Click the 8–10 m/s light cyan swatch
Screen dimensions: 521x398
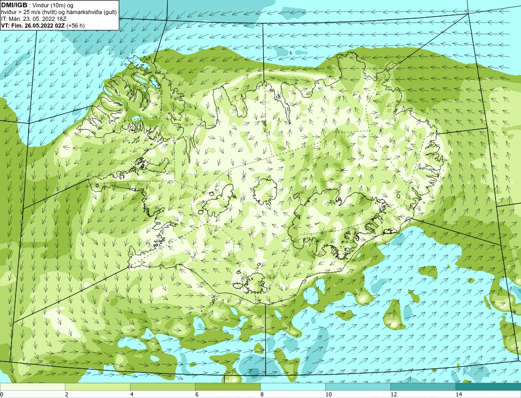(293, 387)
